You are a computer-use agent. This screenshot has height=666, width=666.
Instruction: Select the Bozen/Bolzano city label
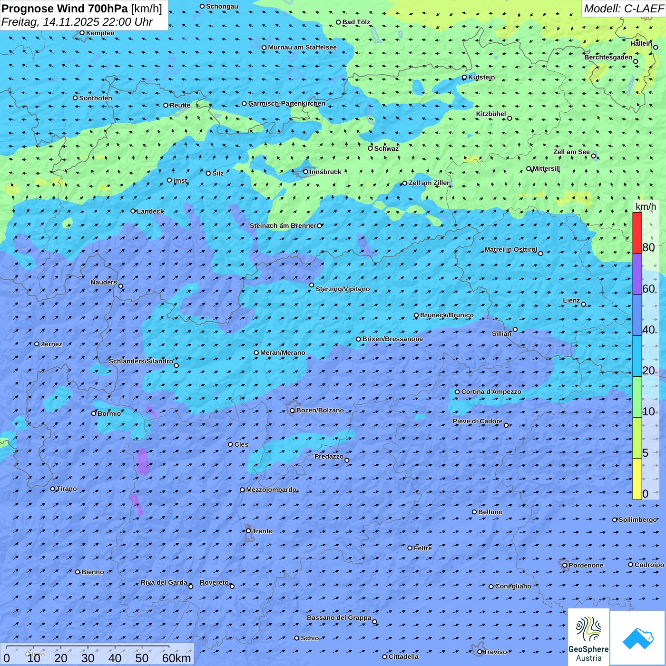[x=320, y=410]
